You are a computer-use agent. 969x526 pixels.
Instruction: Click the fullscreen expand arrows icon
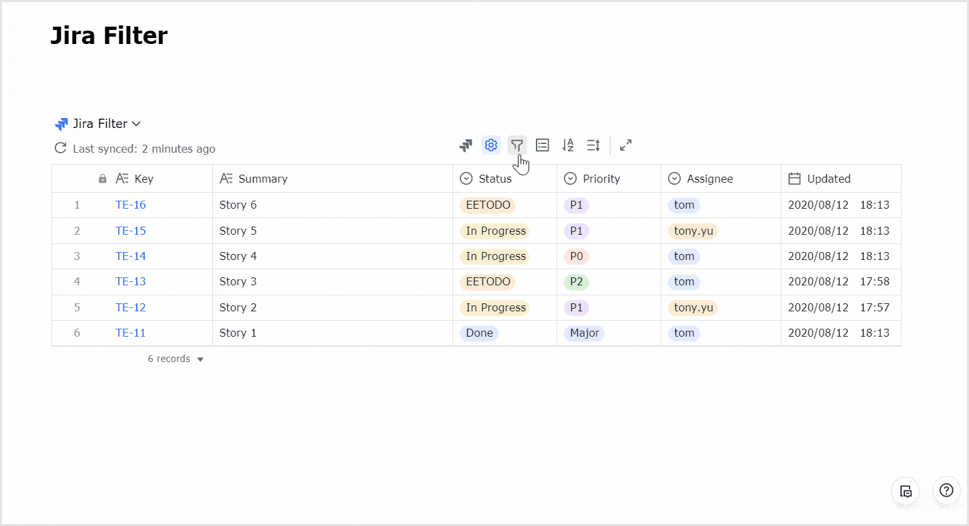click(625, 145)
